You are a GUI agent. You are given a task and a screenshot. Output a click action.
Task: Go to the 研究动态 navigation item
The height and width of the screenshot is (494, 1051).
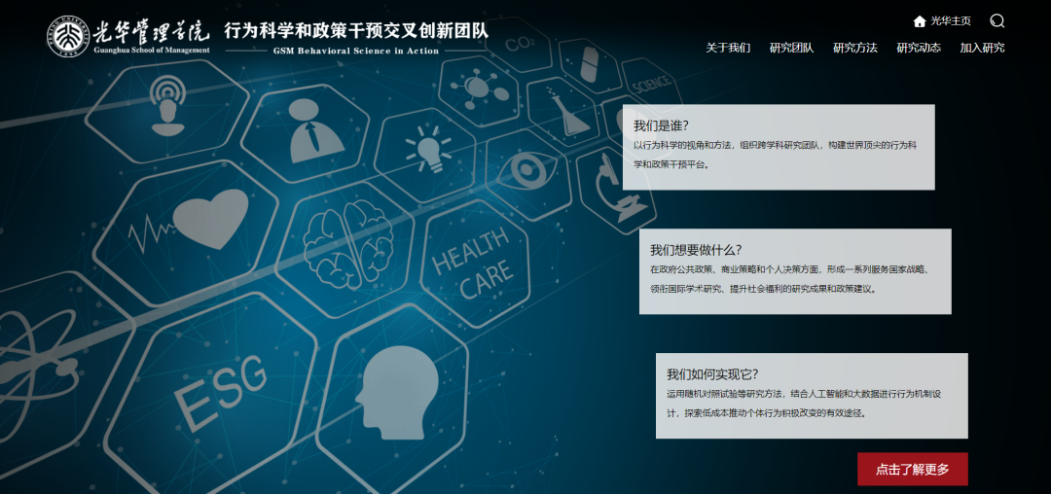(918, 48)
